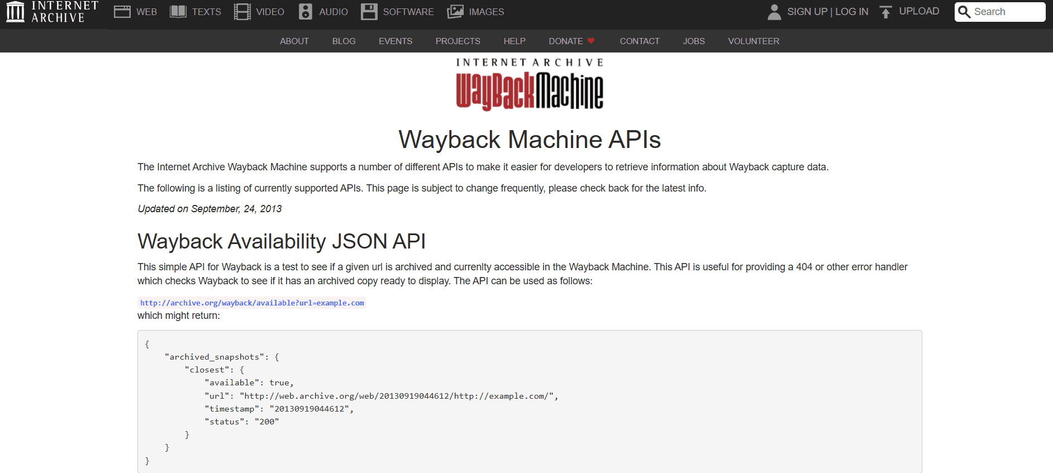View the JOBS page
The height and width of the screenshot is (473, 1053).
click(694, 41)
